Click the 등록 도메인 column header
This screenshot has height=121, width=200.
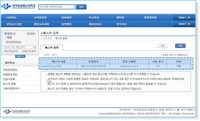(129, 62)
